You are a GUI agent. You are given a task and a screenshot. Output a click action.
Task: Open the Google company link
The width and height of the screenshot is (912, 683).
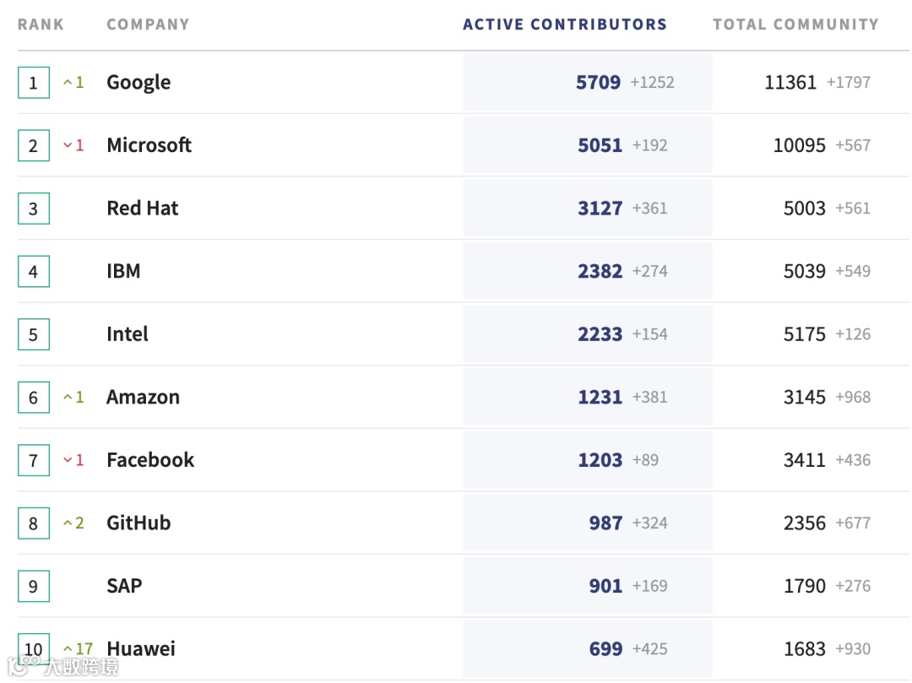point(138,83)
